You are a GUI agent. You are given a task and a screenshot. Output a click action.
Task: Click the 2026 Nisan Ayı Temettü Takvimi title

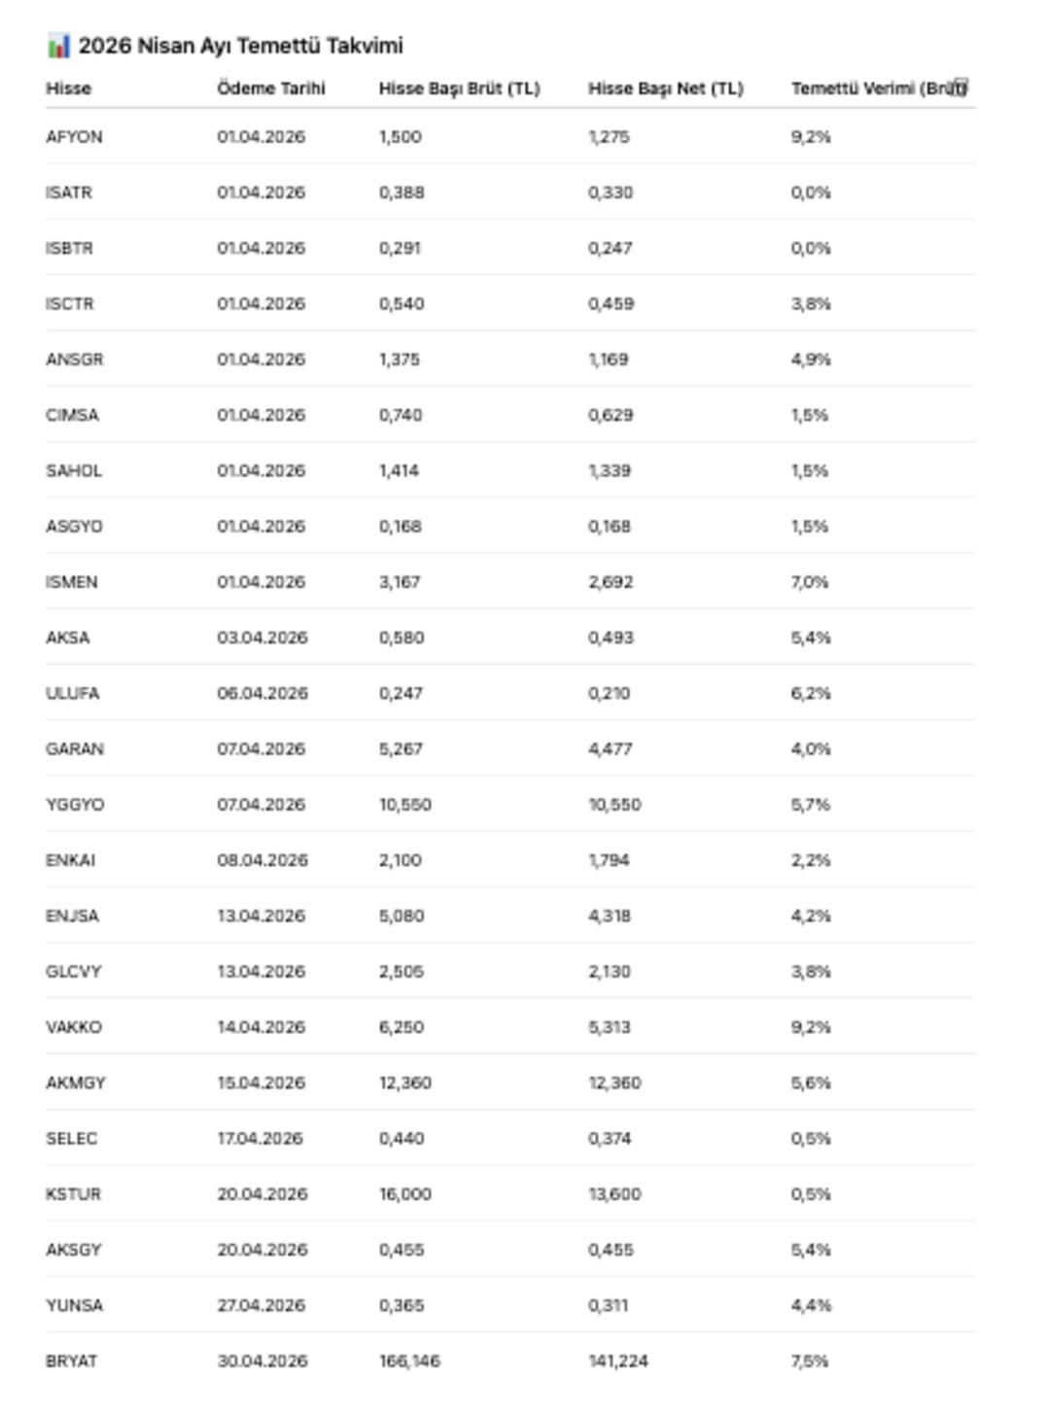pos(240,46)
